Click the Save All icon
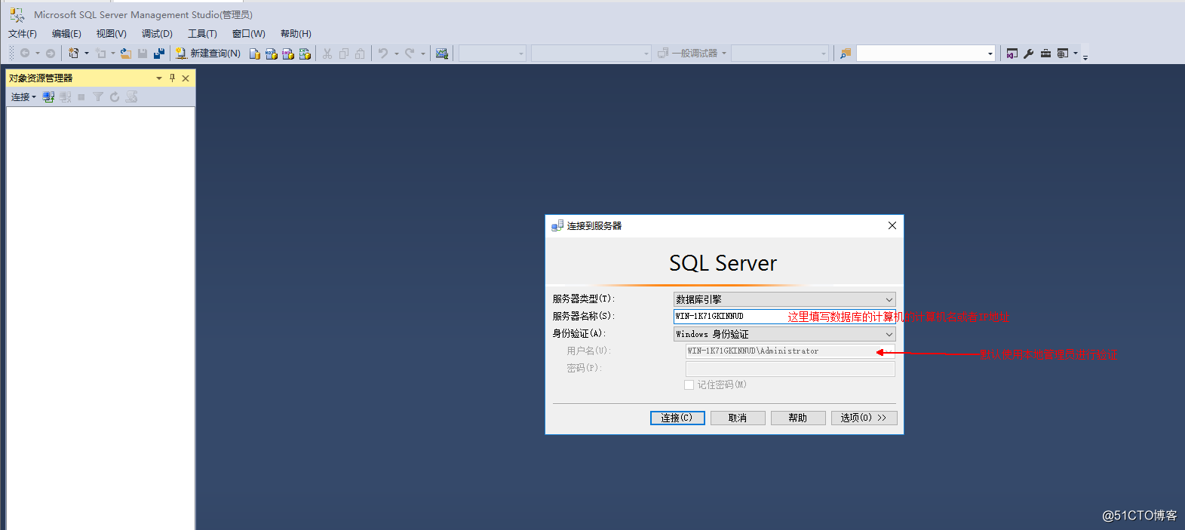Screen dimensions: 1185x530 point(159,54)
